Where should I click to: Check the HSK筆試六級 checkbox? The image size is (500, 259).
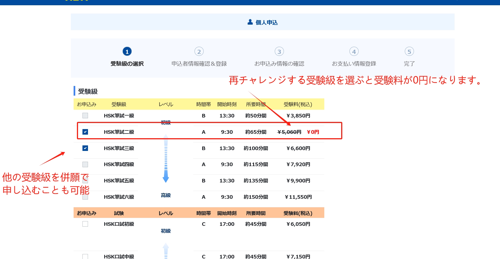(85, 197)
